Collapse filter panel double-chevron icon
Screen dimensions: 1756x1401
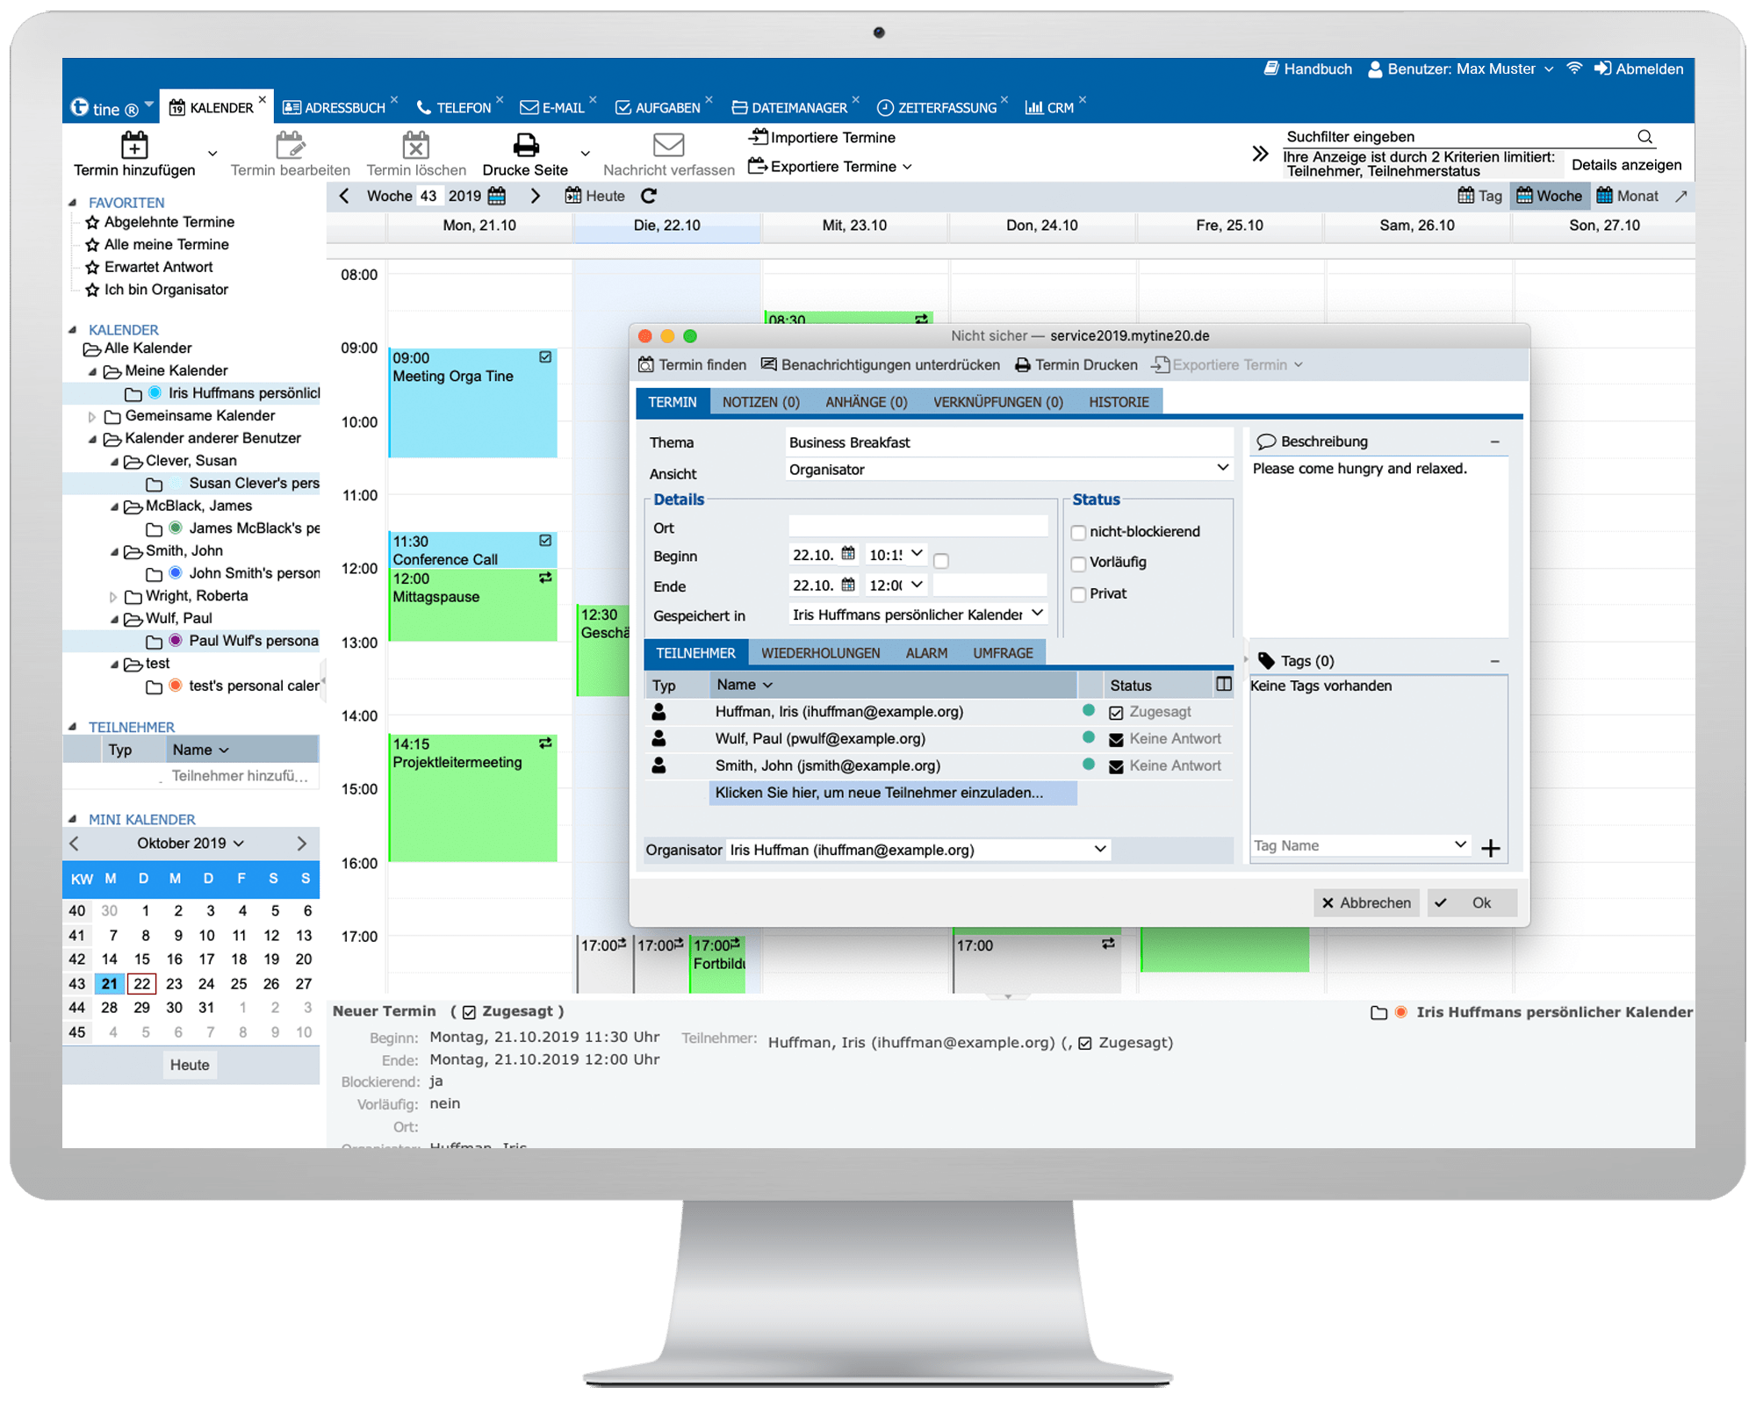(x=1260, y=154)
